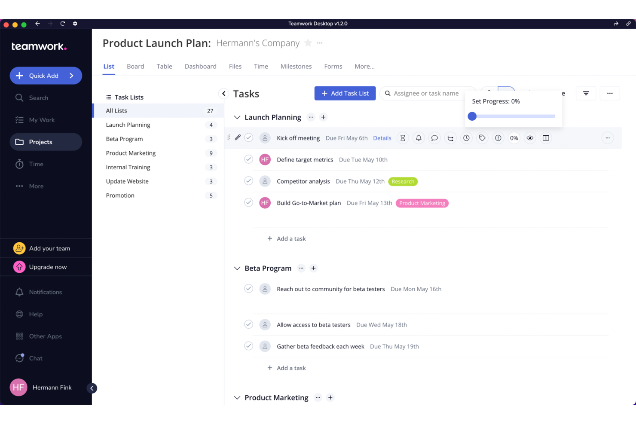The image size is (636, 424).
Task: Add a tag using the tag icon
Action: click(x=482, y=138)
